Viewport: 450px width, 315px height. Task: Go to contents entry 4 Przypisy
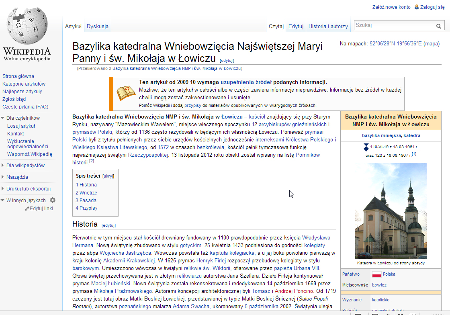(86, 208)
